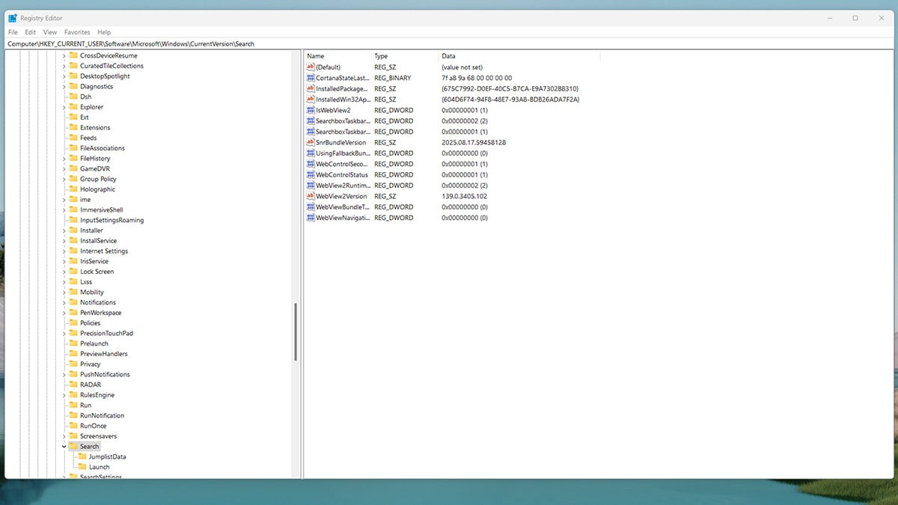Click the folder icon of the Launch subkey
This screenshot has height=505, width=898.
point(82,467)
